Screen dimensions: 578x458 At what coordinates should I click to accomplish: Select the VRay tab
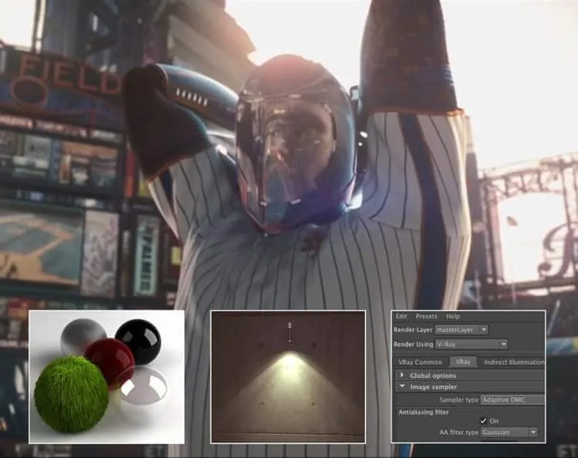pyautogui.click(x=463, y=362)
